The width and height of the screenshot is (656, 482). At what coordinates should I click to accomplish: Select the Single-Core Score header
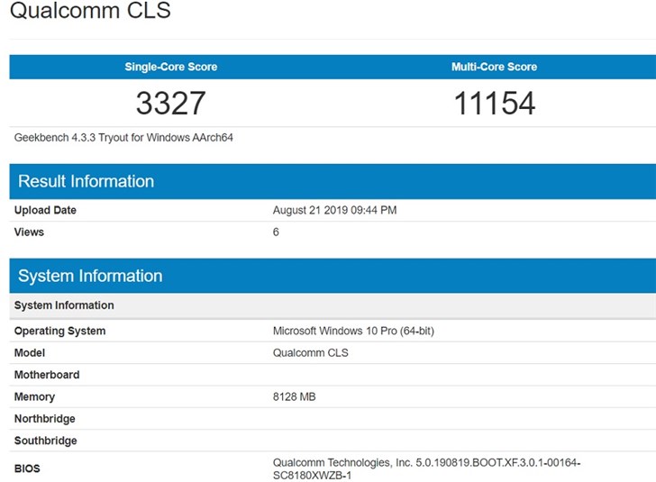[x=170, y=67]
